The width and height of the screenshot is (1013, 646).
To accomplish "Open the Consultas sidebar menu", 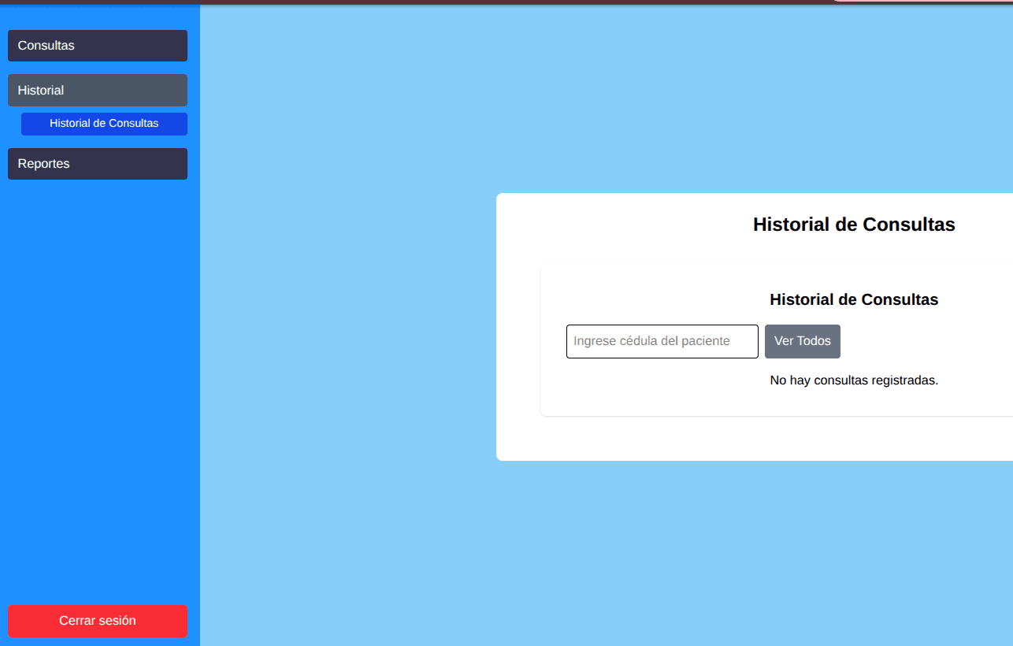I will pos(98,46).
